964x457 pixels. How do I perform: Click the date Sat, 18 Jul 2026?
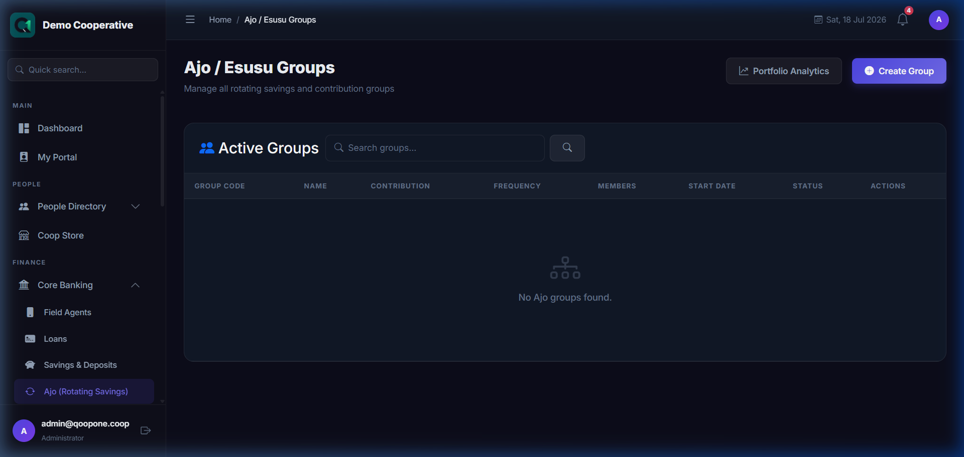(x=856, y=20)
